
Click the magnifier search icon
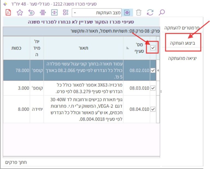(x=162, y=13)
